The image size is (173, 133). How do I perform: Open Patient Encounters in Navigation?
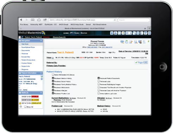click(28, 60)
